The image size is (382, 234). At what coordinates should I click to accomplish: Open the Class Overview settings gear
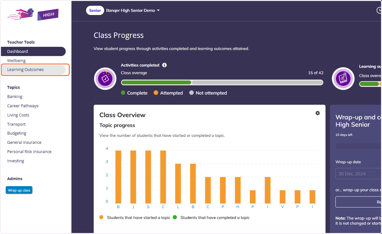[x=317, y=113]
